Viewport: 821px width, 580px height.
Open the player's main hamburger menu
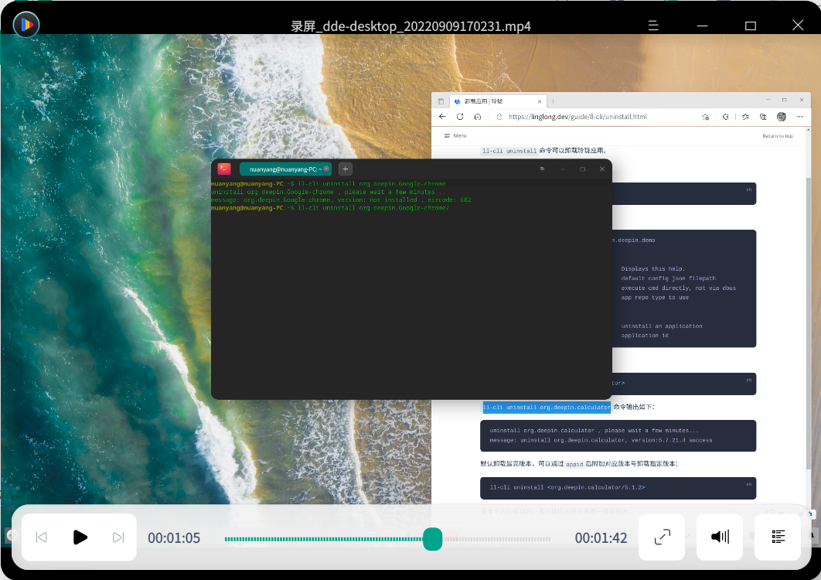pyautogui.click(x=653, y=26)
